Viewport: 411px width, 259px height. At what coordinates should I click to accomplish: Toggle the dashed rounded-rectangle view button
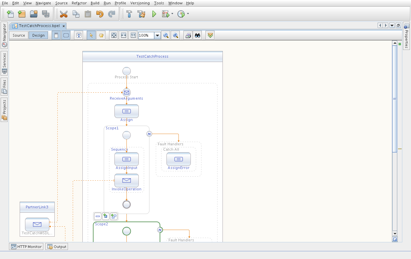(66, 35)
